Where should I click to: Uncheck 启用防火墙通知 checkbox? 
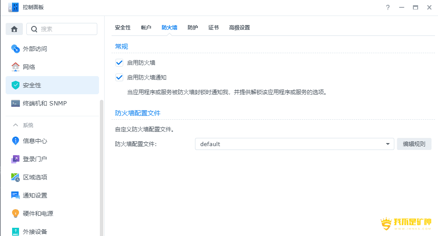point(119,77)
